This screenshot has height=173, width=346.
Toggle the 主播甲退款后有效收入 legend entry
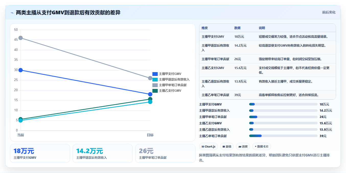pyautogui.click(x=171, y=79)
